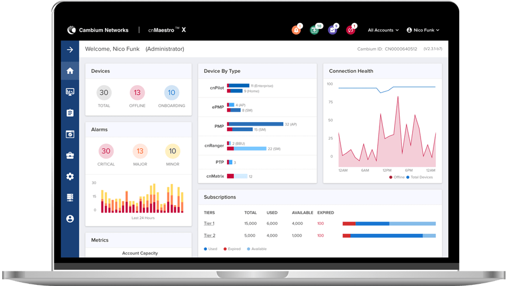506x286 pixels.
Task: Click the 30 Critical alarms circle
Action: click(106, 151)
